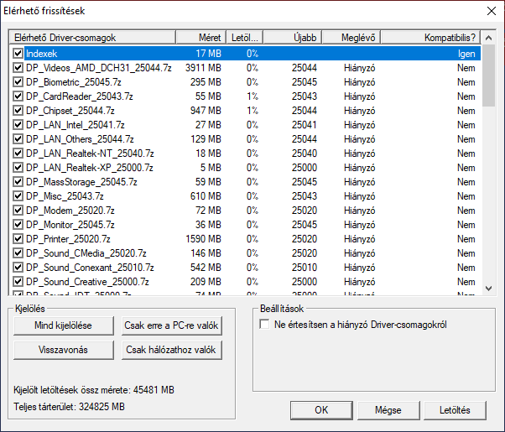Sort by the Méret column header

[x=200, y=38]
